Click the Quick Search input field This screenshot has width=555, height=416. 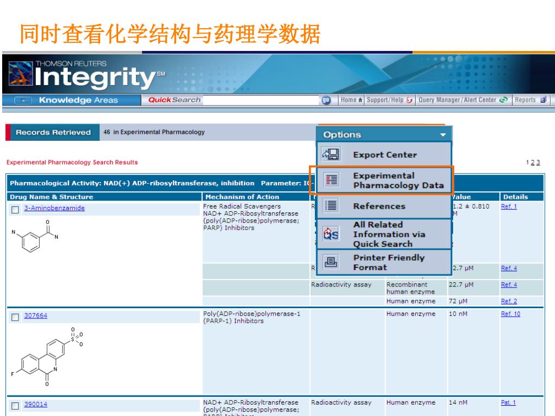coord(261,100)
